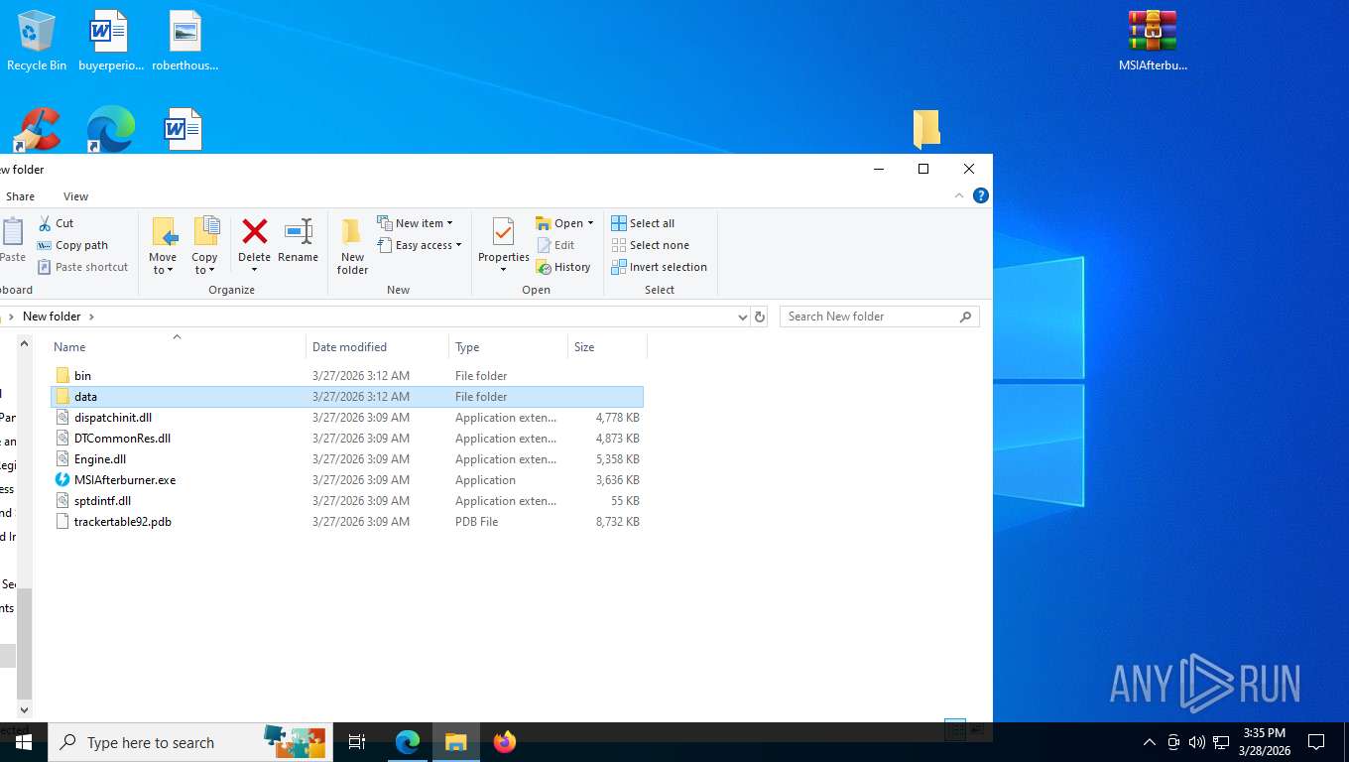Click the Edit ribbon command

[x=555, y=245]
